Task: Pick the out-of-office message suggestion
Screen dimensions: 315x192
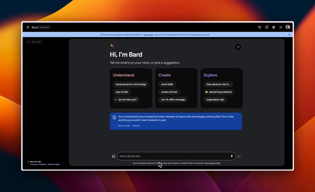Action: [x=173, y=99]
